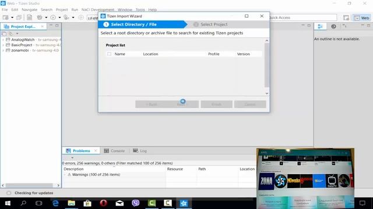Open Windows search from taskbar
The image size is (373, 209).
click(23, 203)
